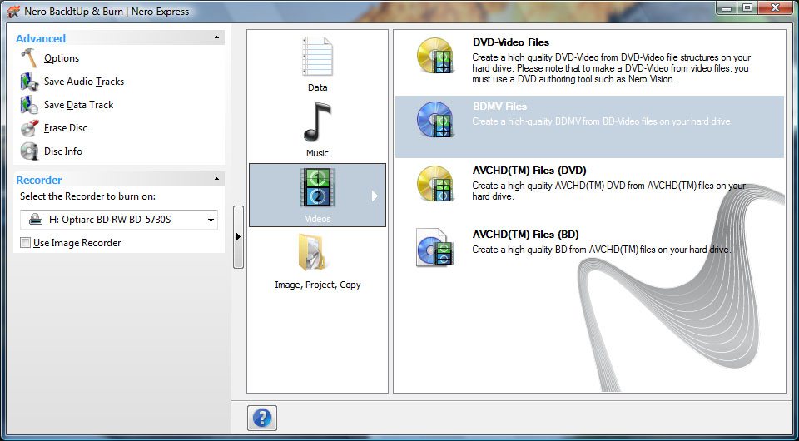Image resolution: width=799 pixels, height=441 pixels.
Task: Select the Videos category label
Action: [x=317, y=219]
